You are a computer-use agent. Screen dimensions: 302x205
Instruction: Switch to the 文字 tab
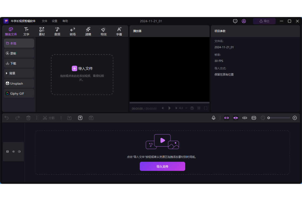pyautogui.click(x=26, y=32)
